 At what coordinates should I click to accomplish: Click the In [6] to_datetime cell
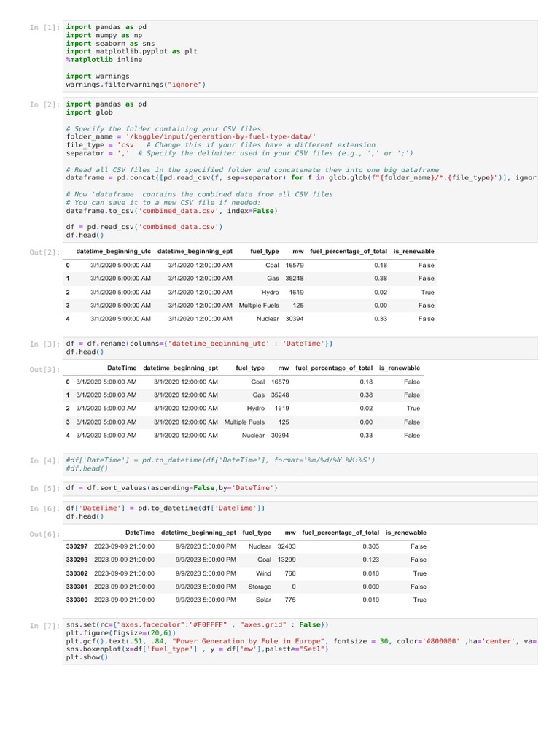coord(300,513)
